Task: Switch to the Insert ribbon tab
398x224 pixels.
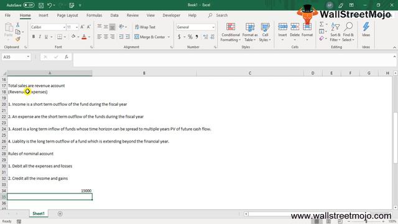Action: pos(44,15)
